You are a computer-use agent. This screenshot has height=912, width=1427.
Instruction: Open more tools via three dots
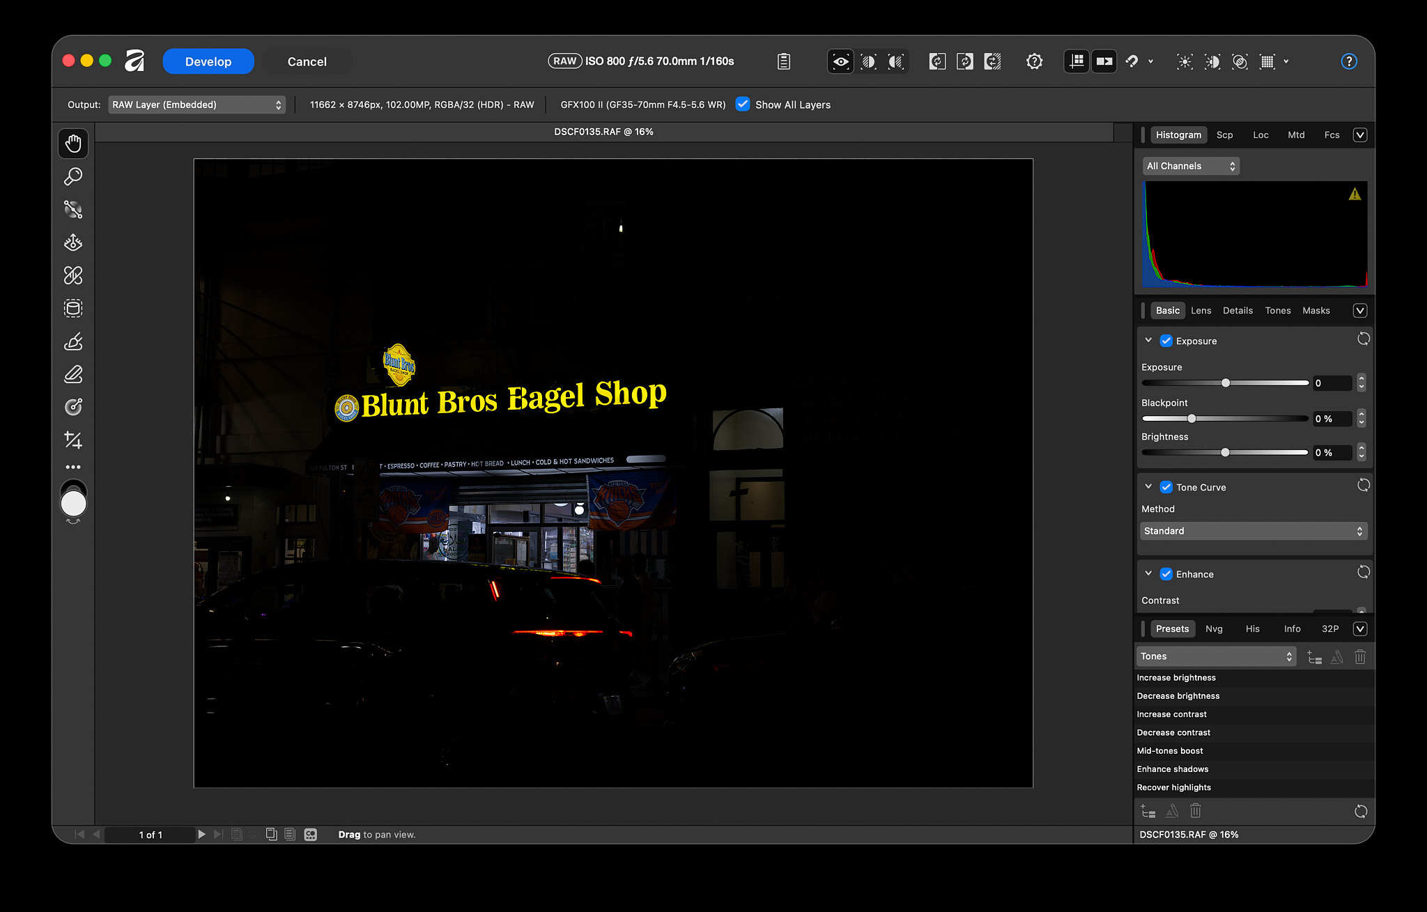tap(73, 467)
